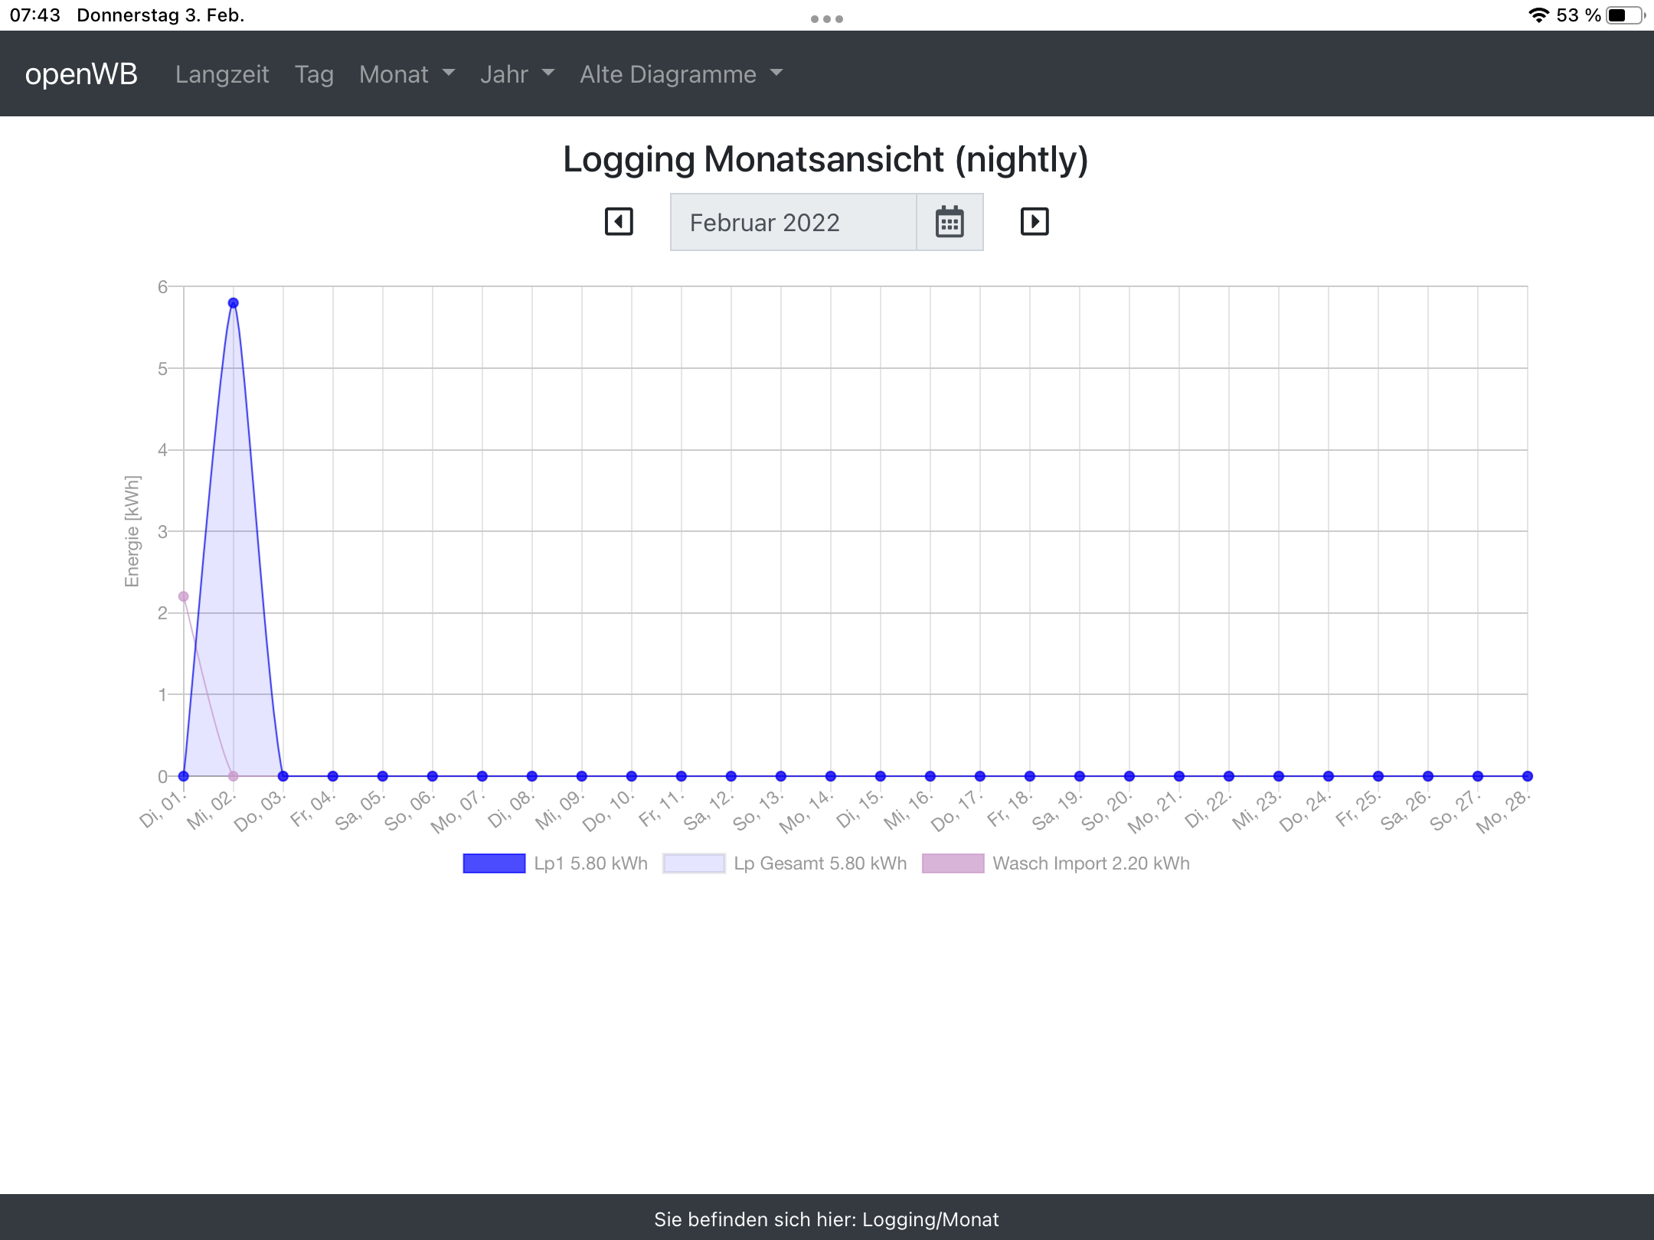Go to next month arrow icon
The image size is (1654, 1240).
point(1034,222)
